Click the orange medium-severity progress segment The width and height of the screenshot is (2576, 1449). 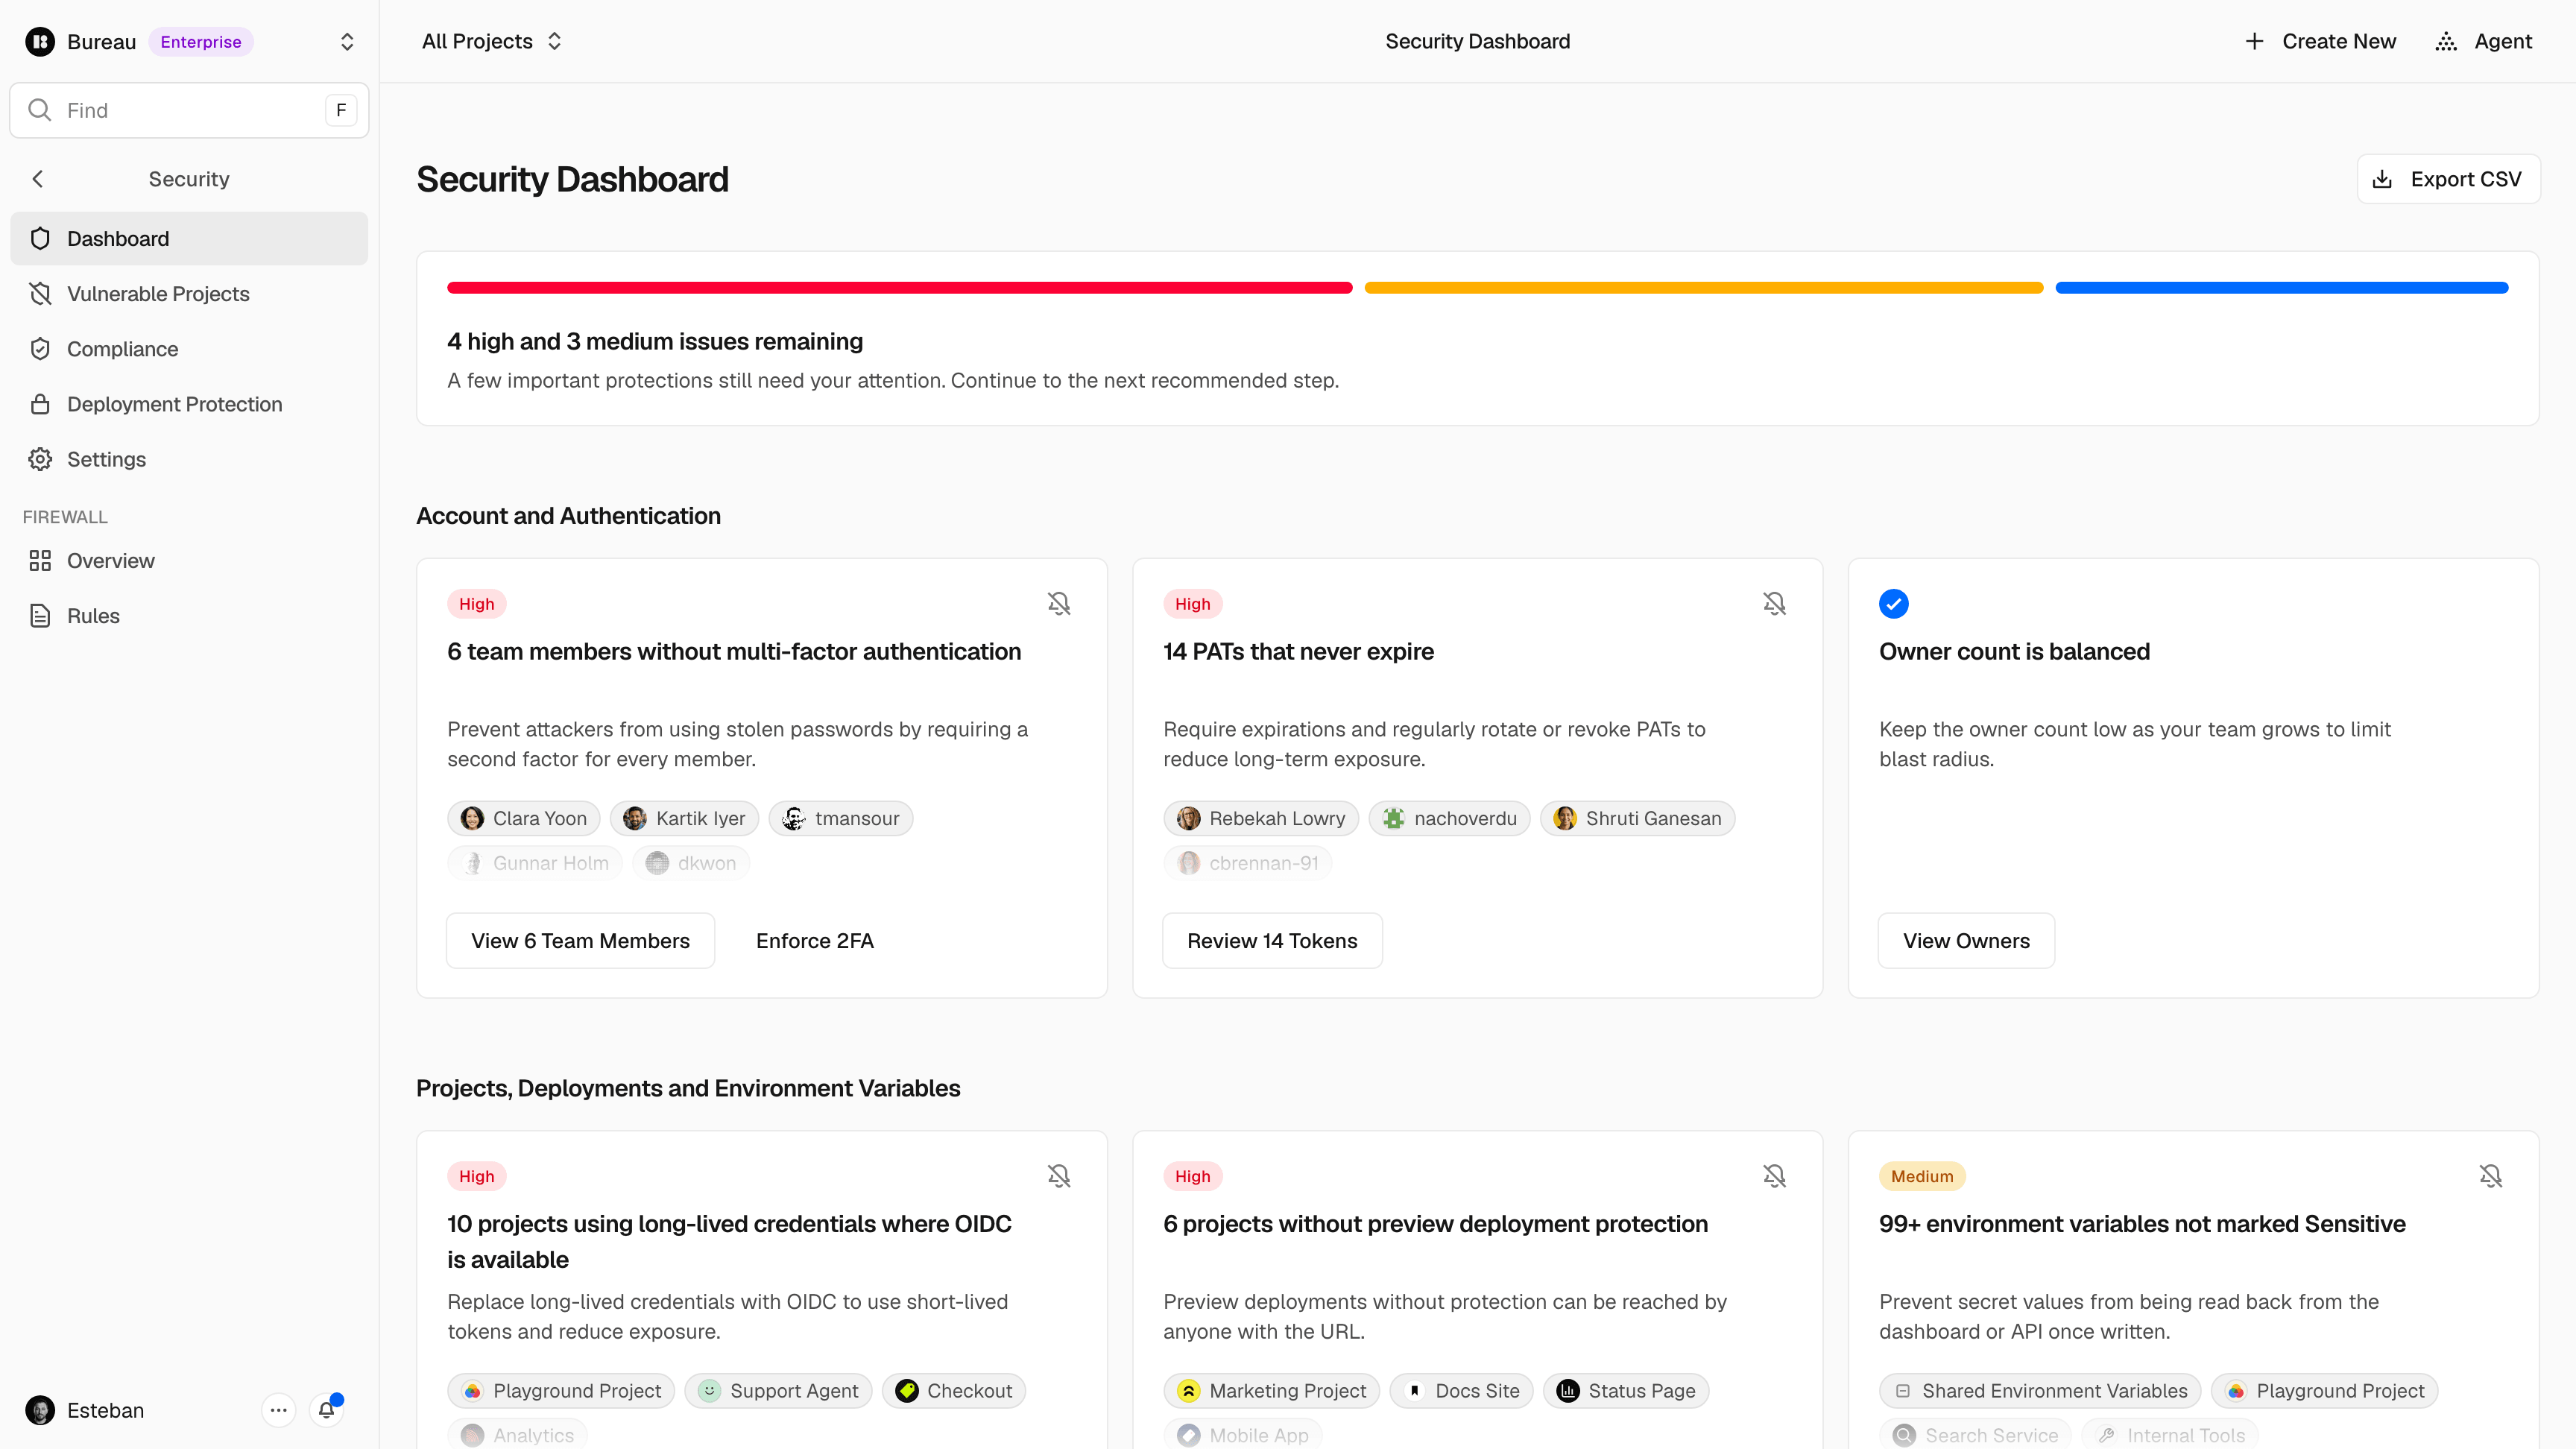coord(1703,288)
